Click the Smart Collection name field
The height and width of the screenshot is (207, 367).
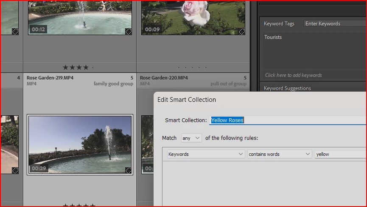pos(288,120)
